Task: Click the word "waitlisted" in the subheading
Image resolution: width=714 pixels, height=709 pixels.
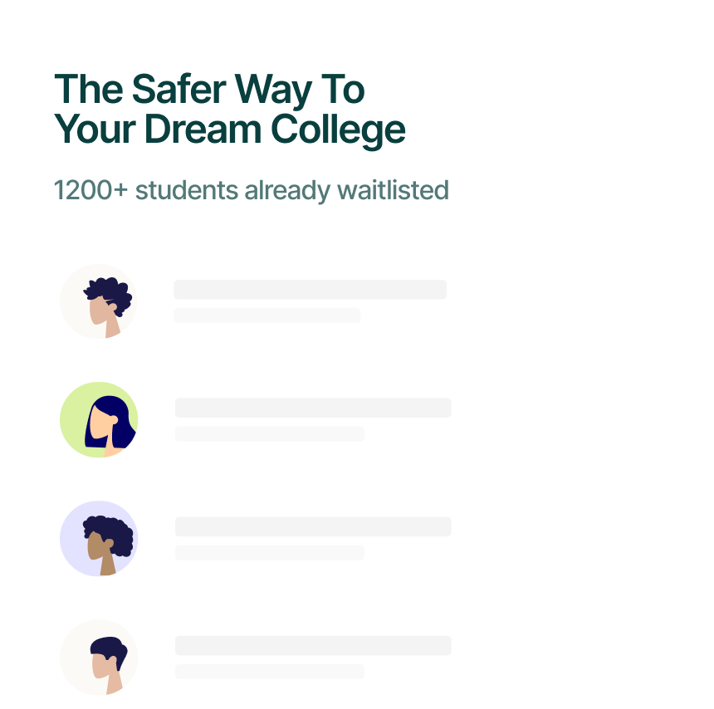Action: 393,190
